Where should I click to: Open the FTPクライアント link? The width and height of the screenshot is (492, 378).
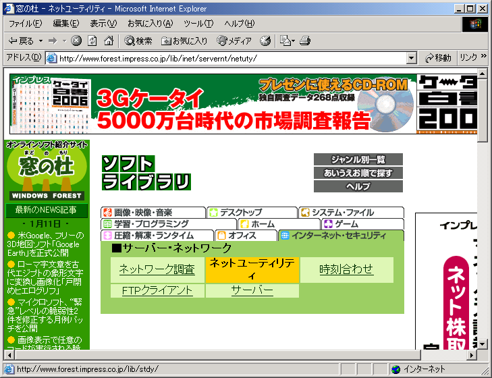tap(157, 290)
